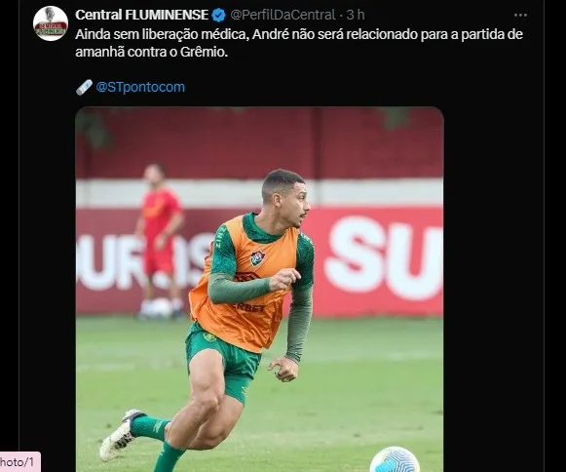Click the soccer ball in the photo
The height and width of the screenshot is (472, 566).
395,459
